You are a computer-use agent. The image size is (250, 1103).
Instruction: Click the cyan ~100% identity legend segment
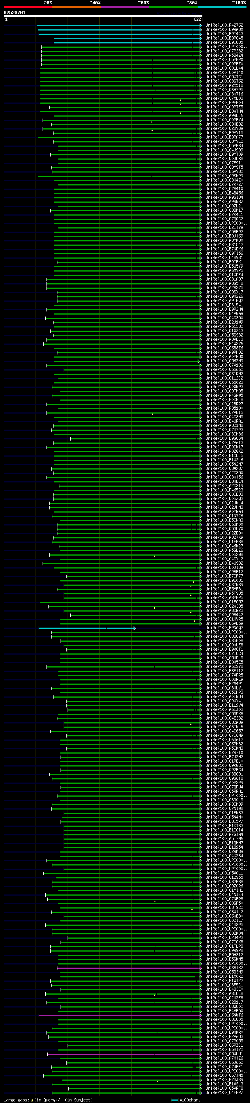pyautogui.click(x=222, y=7)
